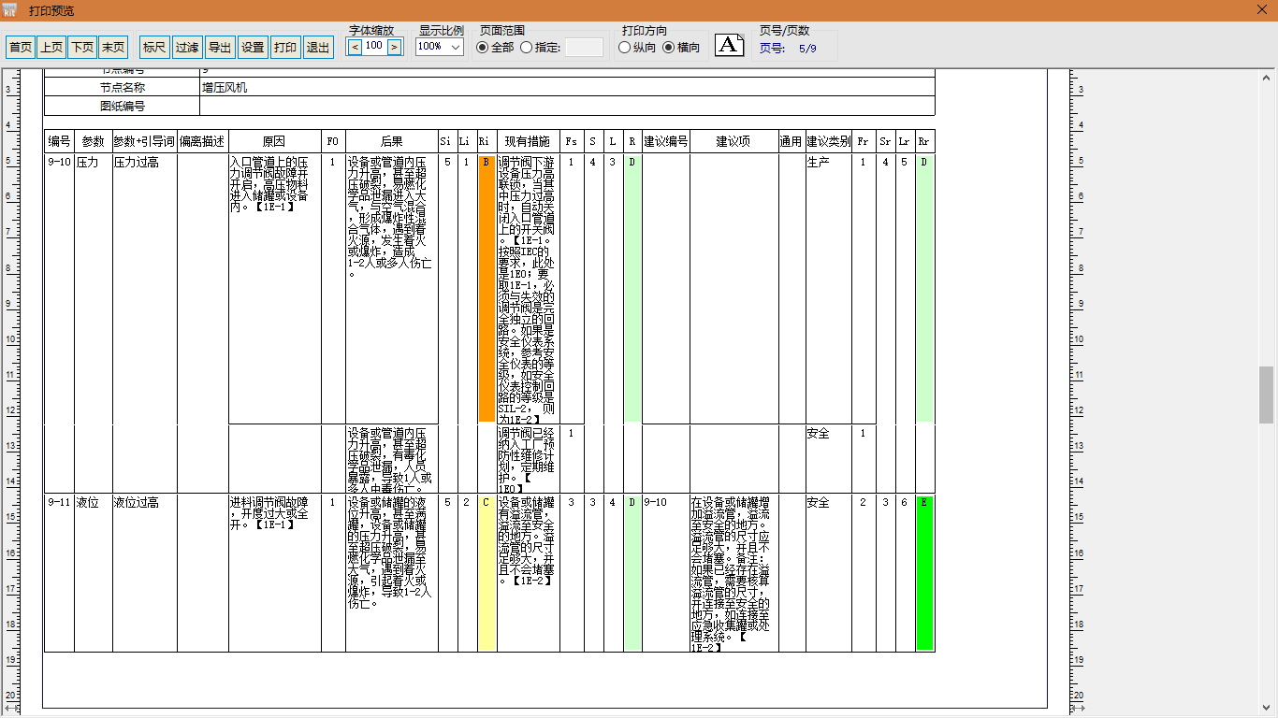1278x718 pixels.
Task: Click the 建议类别 column header
Action: [828, 141]
